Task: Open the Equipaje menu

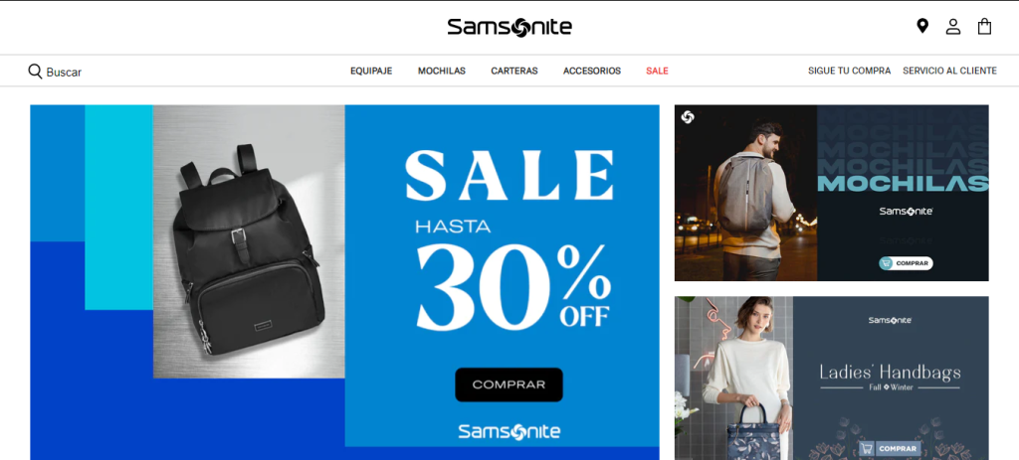Action: click(371, 71)
